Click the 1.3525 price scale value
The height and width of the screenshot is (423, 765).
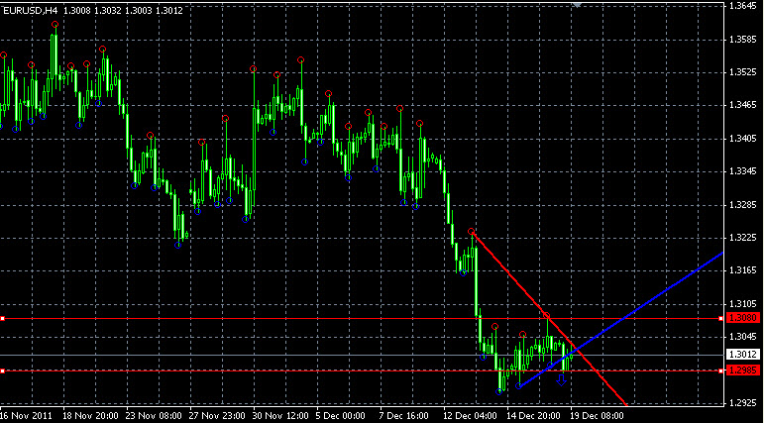coord(743,72)
